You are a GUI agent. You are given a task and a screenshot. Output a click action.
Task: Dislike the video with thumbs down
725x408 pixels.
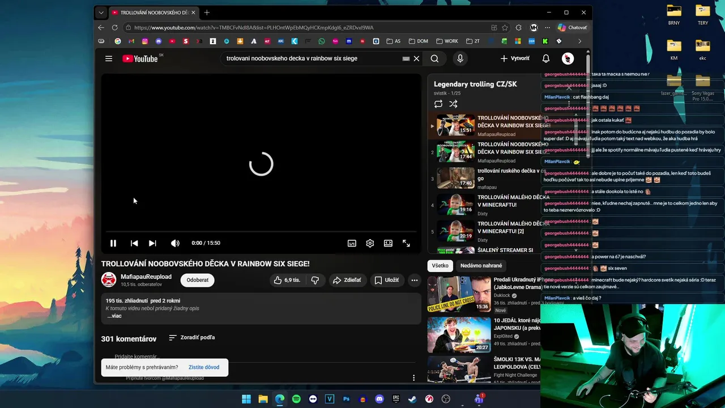tap(315, 280)
